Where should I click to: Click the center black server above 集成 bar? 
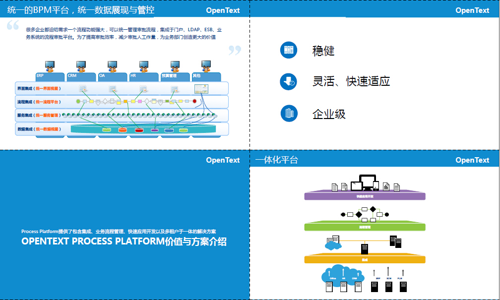(x=365, y=248)
